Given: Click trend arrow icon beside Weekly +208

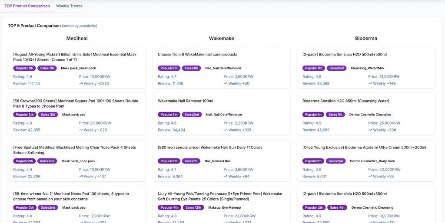Looking at the screenshot, I should pyautogui.click(x=370, y=130).
